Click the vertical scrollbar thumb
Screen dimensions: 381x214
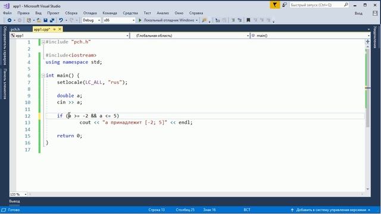pos(368,88)
